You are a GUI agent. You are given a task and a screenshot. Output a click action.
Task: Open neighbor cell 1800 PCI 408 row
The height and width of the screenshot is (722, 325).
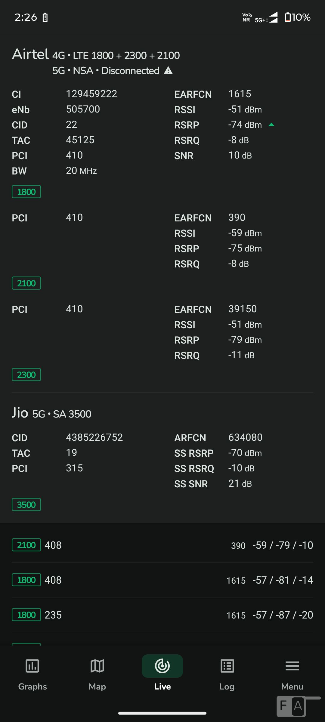coord(162,580)
